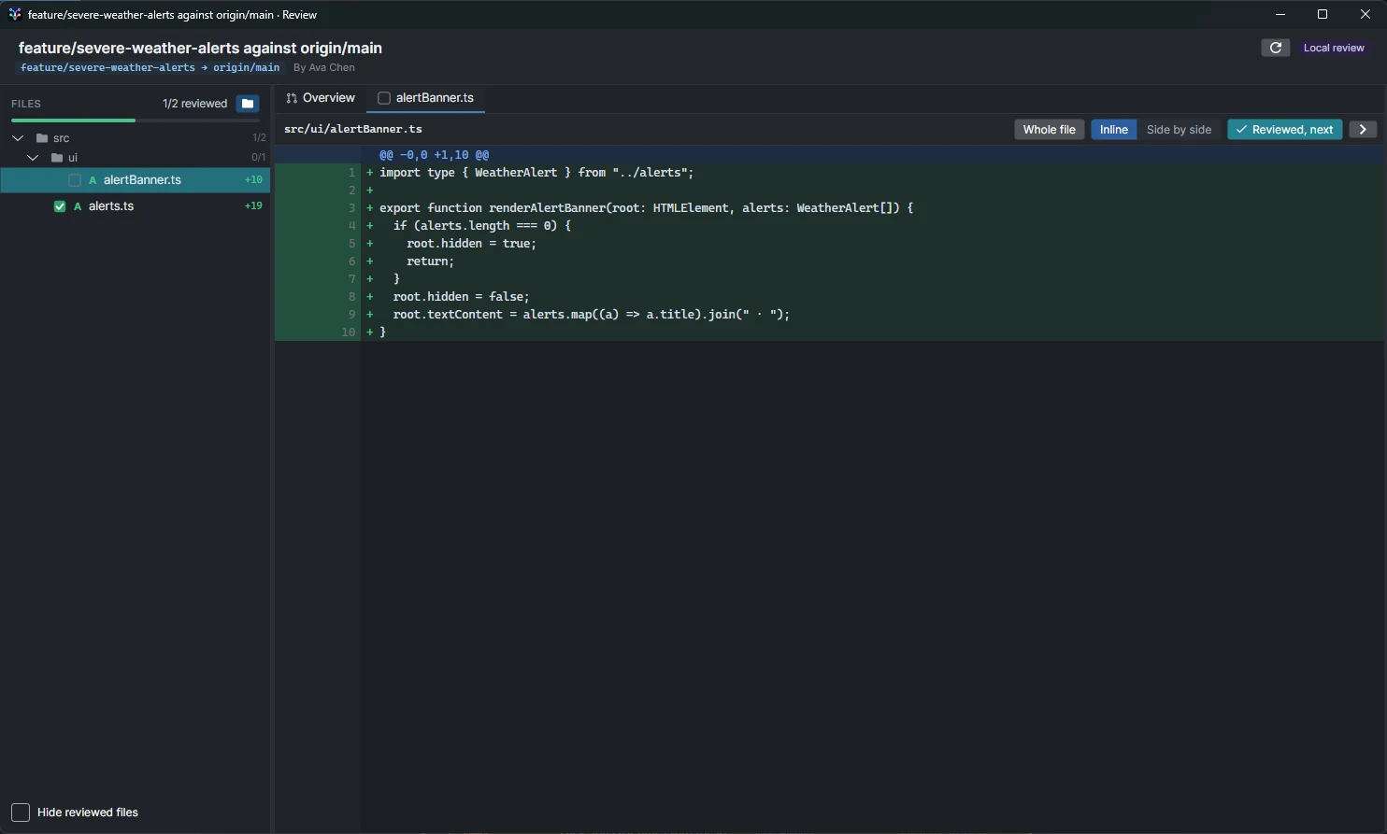Click the Reviewed, next button
The height and width of the screenshot is (834, 1387).
tap(1284, 130)
